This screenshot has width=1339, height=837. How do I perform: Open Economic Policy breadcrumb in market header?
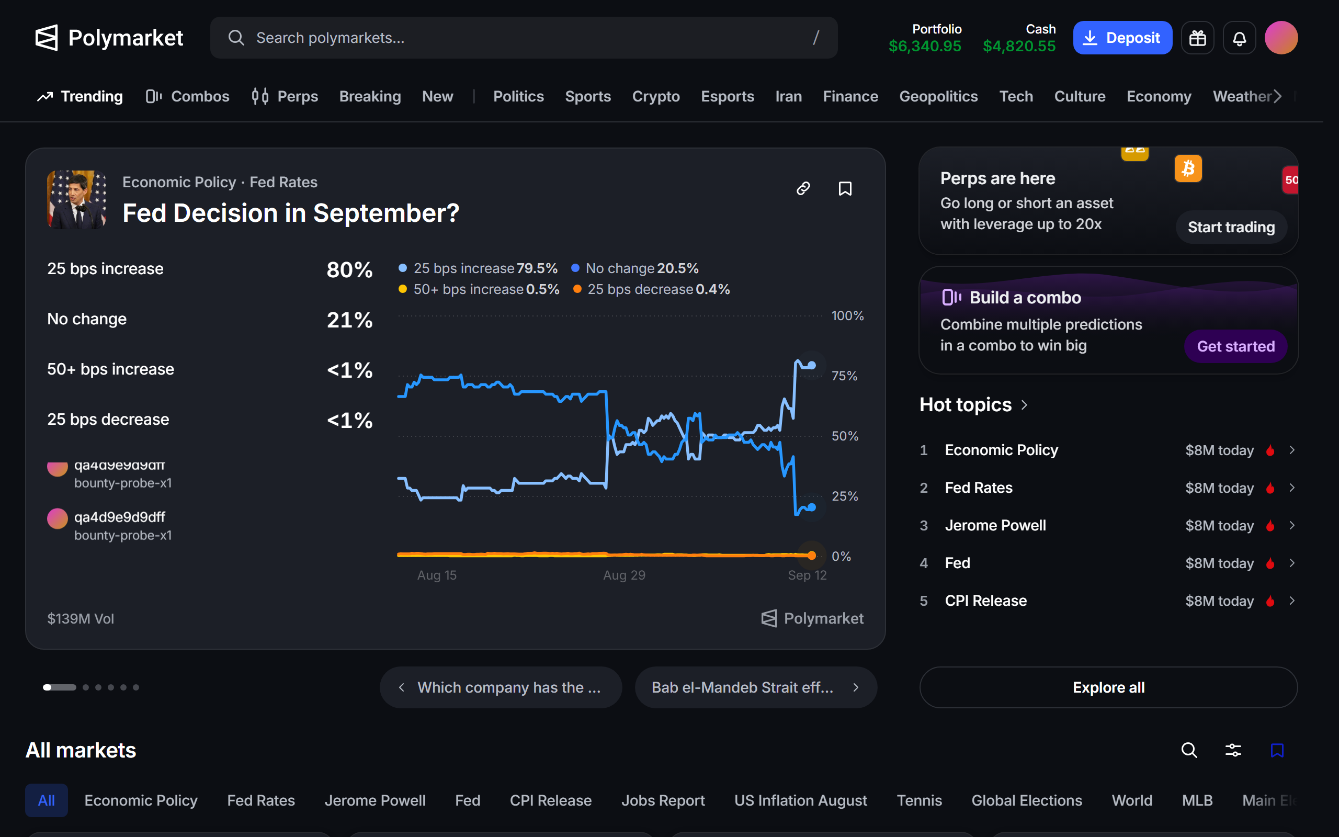point(179,182)
